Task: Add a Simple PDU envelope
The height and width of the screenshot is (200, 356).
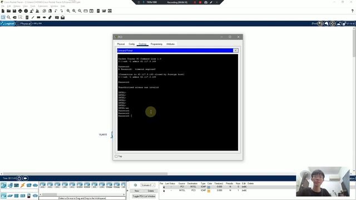Action: tap(57, 17)
